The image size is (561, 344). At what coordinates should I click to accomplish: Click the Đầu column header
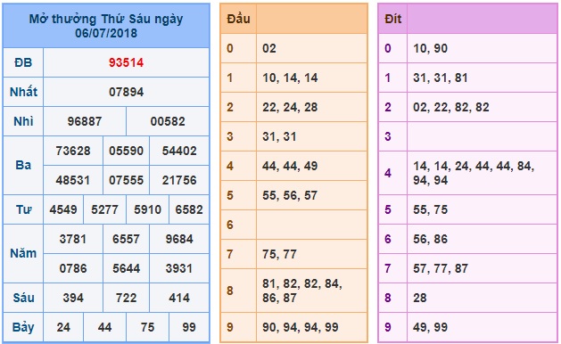pyautogui.click(x=238, y=18)
